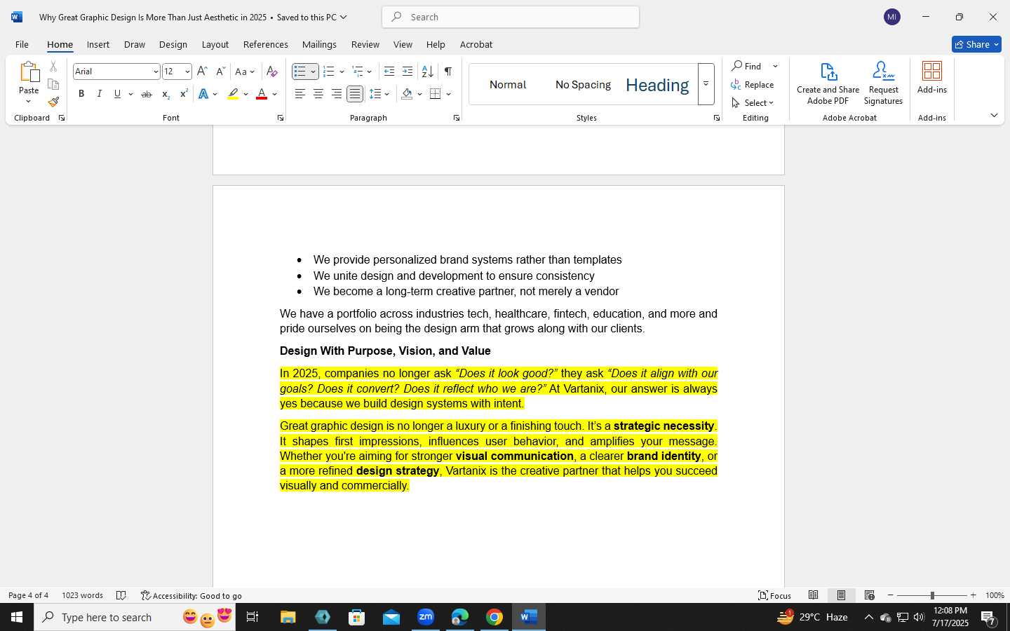Increase indent of paragraph

(x=408, y=72)
